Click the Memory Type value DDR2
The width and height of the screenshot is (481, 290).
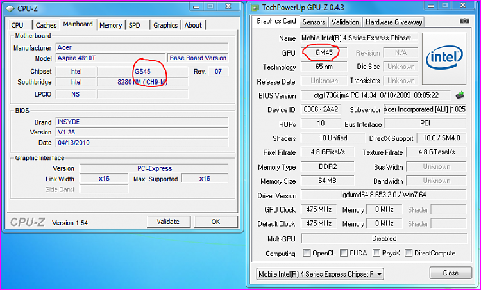click(x=328, y=166)
